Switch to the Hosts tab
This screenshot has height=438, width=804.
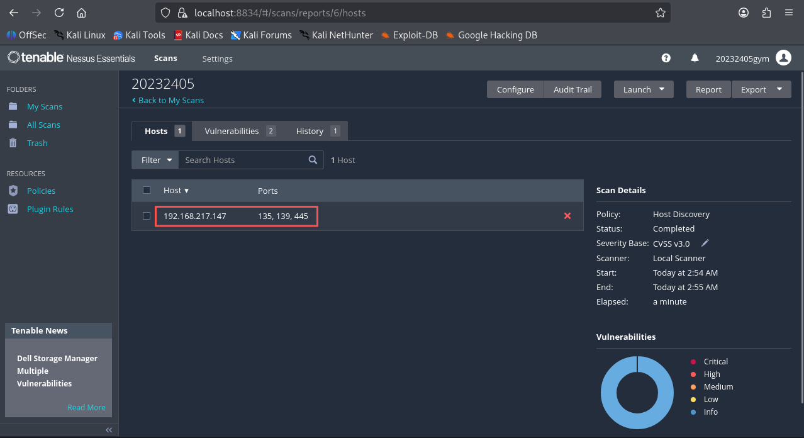pyautogui.click(x=163, y=131)
